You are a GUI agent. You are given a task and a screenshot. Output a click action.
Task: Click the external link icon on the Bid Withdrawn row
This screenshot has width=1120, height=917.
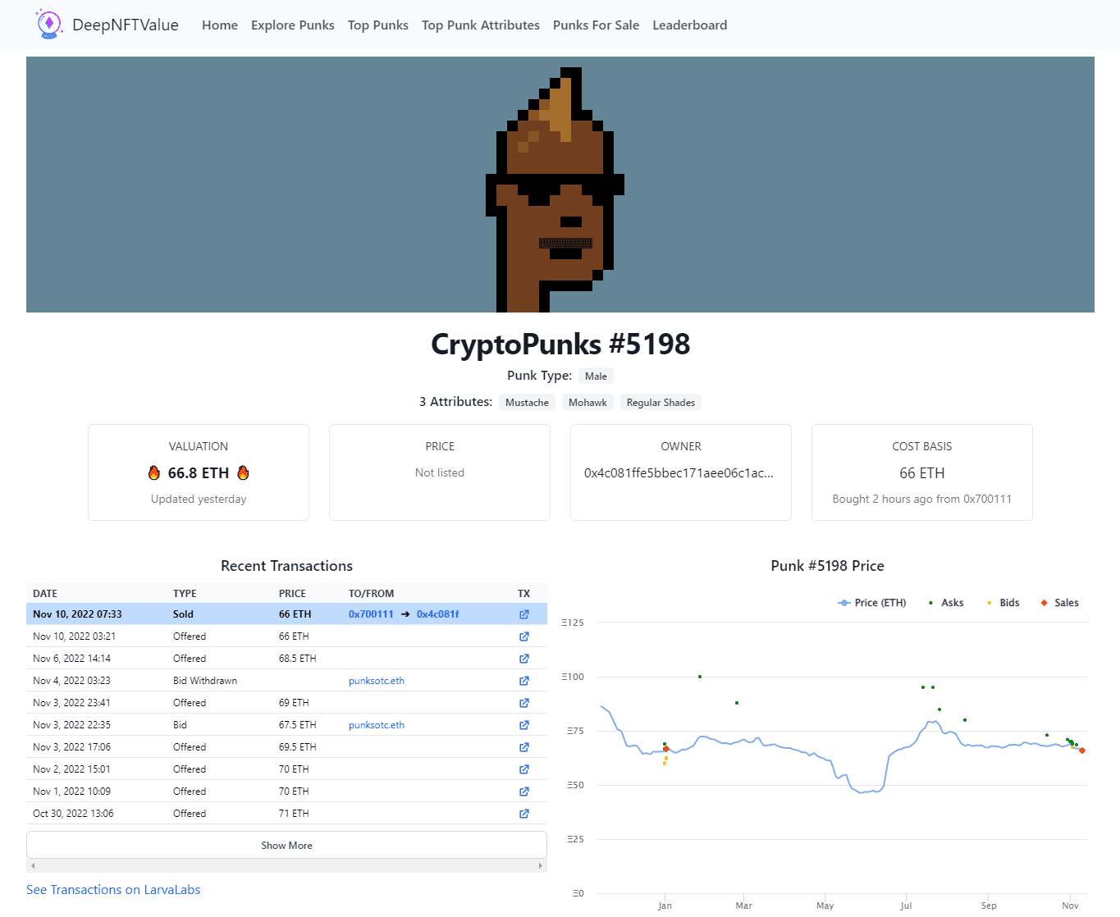(x=523, y=680)
